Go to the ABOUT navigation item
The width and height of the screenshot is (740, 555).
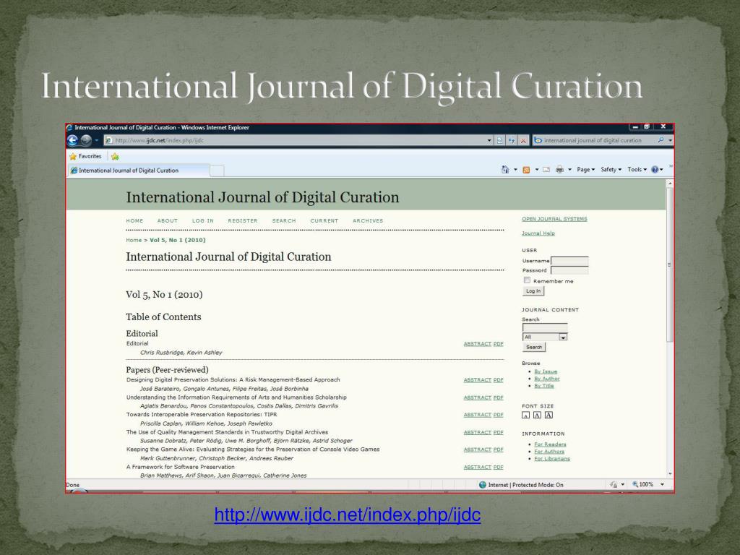[168, 221]
